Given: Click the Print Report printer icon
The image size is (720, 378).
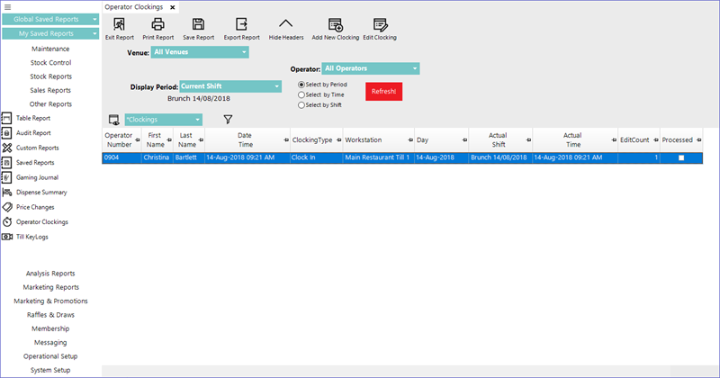Looking at the screenshot, I should [x=157, y=25].
